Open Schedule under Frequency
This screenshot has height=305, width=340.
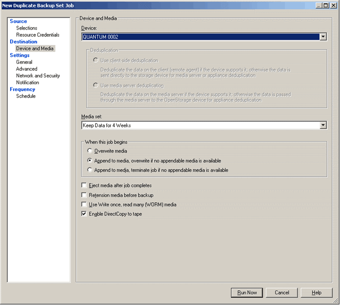26,96
